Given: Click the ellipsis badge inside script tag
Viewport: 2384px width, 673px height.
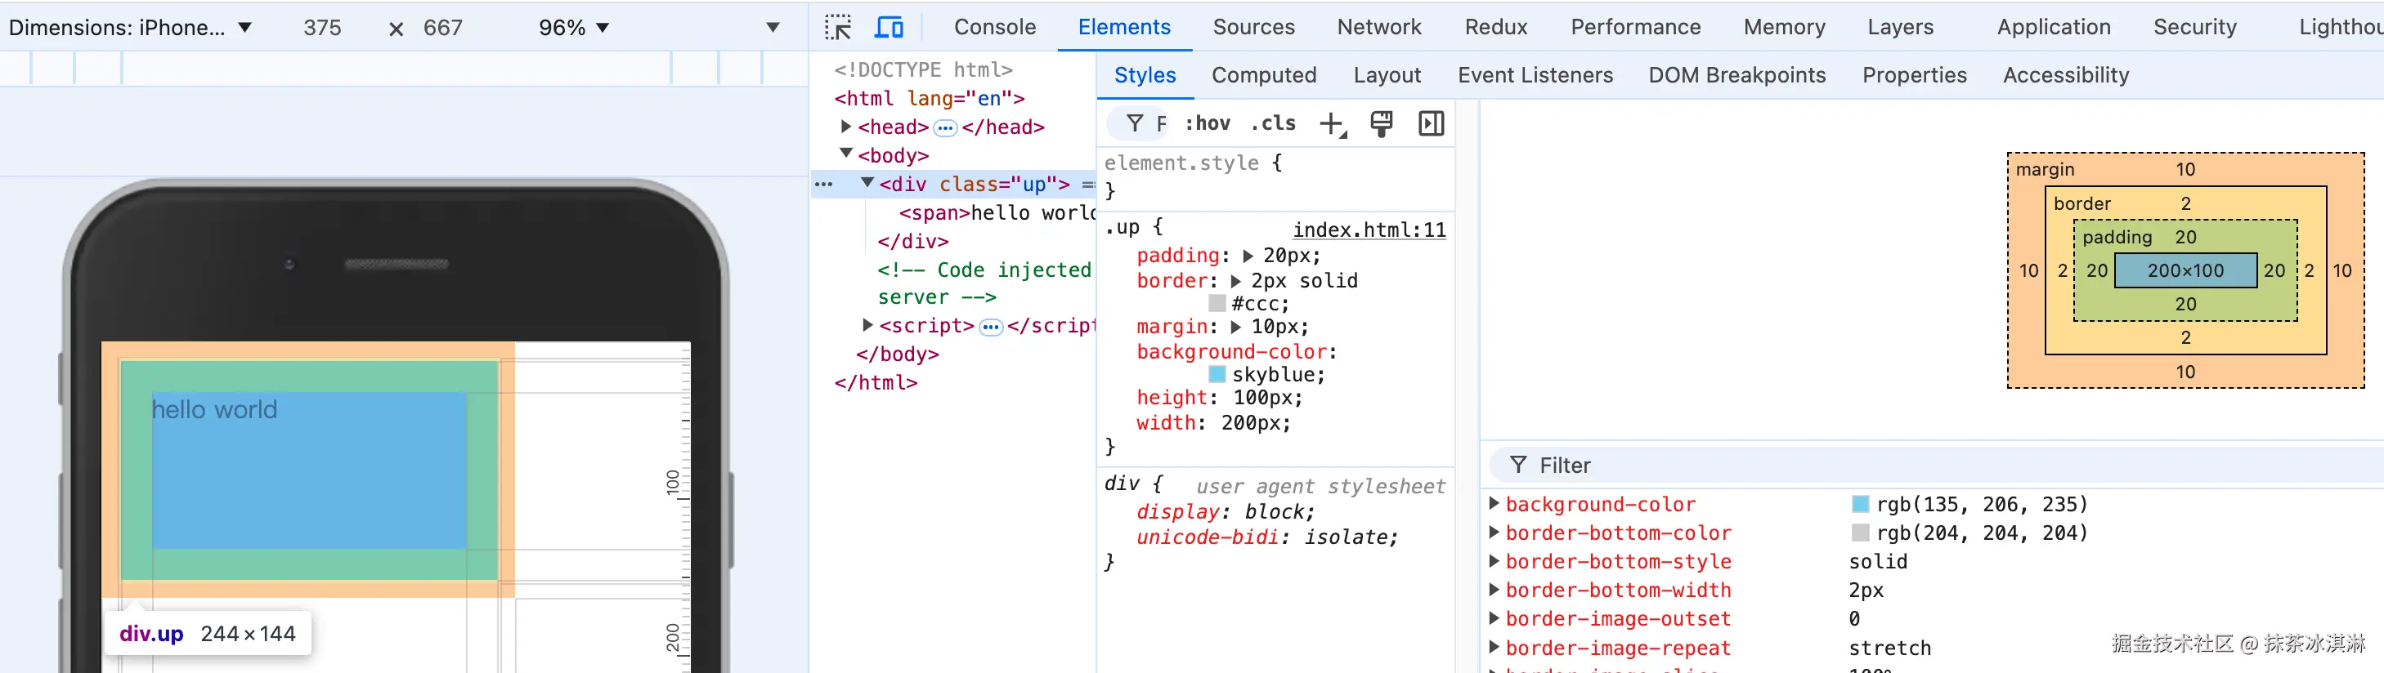Looking at the screenshot, I should 990,328.
